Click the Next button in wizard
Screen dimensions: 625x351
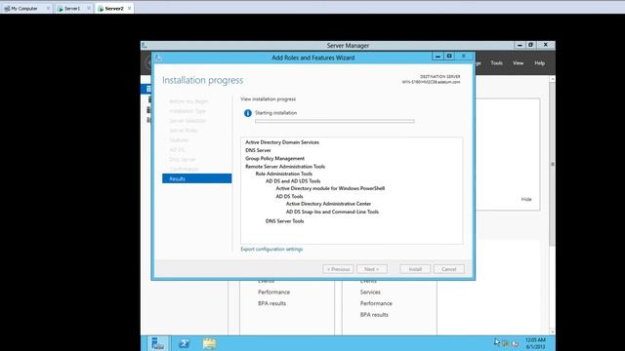372,269
